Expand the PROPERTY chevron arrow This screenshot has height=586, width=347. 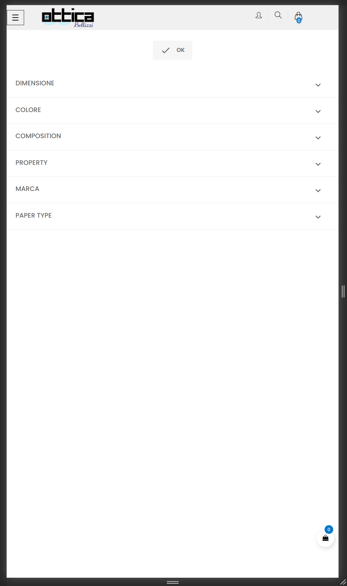[x=318, y=164]
